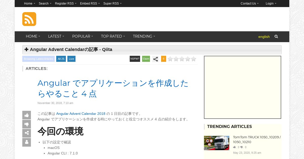Click the orange RSS feed logo
The height and width of the screenshot is (159, 304).
[x=29, y=19]
